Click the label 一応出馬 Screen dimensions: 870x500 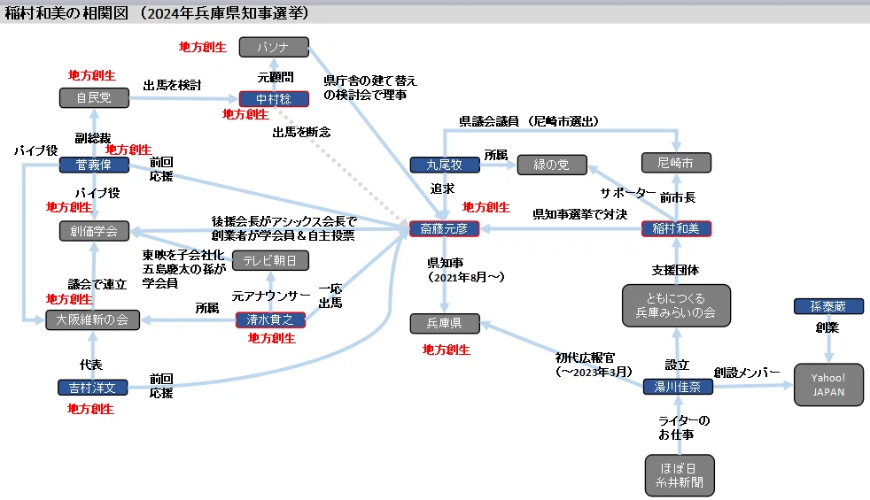pos(330,296)
